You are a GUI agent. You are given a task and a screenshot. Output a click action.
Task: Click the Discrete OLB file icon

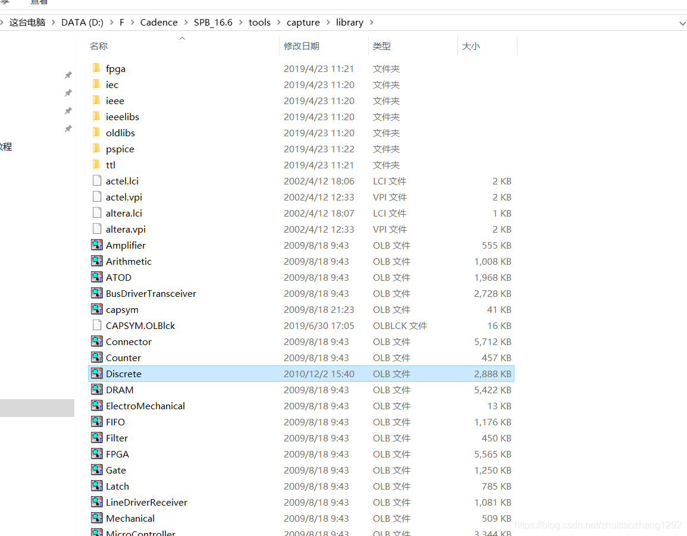click(97, 374)
